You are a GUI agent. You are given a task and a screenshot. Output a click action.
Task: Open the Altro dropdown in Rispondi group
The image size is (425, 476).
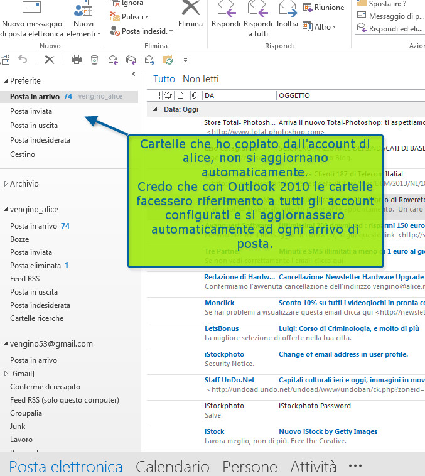click(320, 27)
